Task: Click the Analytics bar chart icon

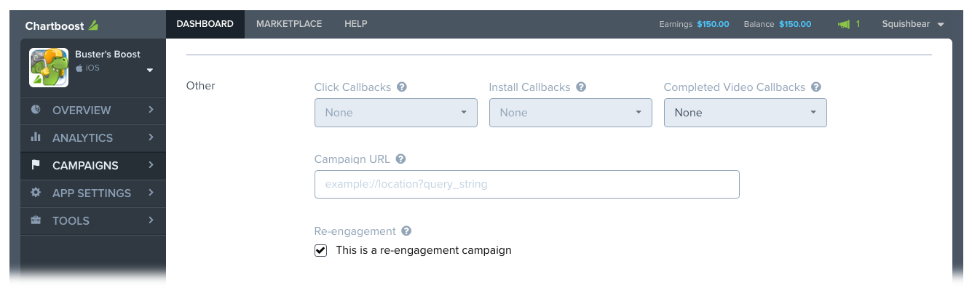Action: pyautogui.click(x=36, y=137)
